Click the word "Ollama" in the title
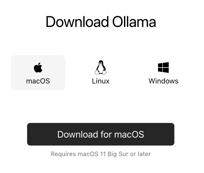The height and width of the screenshot is (173, 204). [134, 22]
